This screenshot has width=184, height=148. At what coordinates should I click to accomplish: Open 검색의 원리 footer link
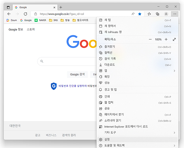click(x=69, y=135)
